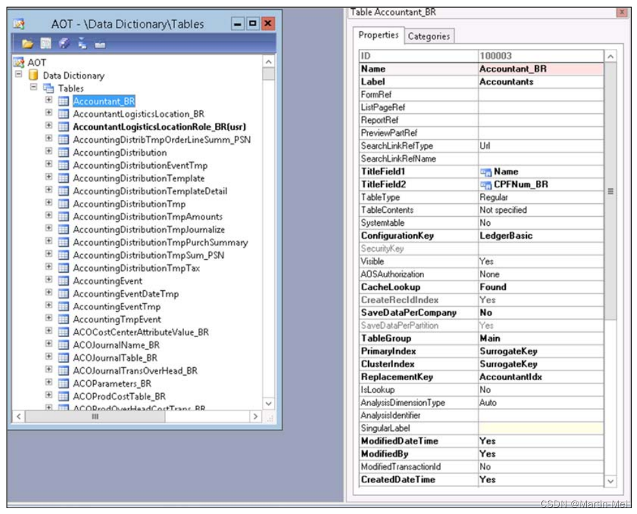This screenshot has height=514, width=637.
Task: Click the empty SingularLabel value field
Action: [x=540, y=428]
